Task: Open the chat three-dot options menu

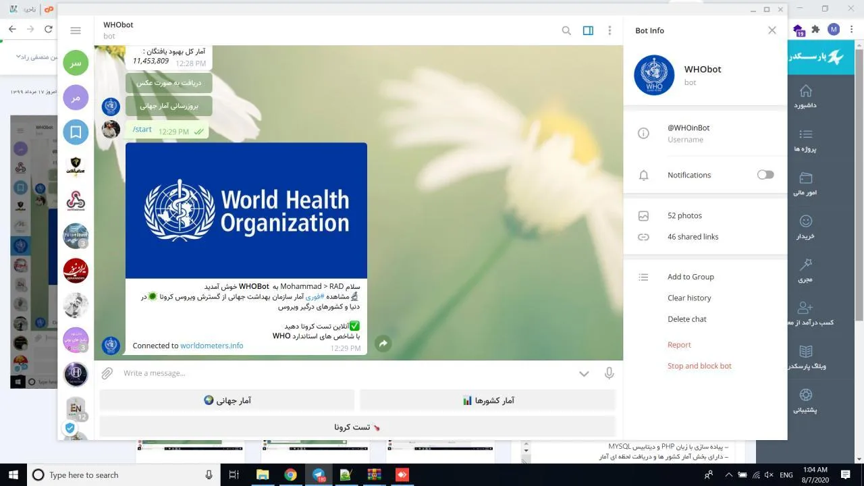Action: (610, 30)
